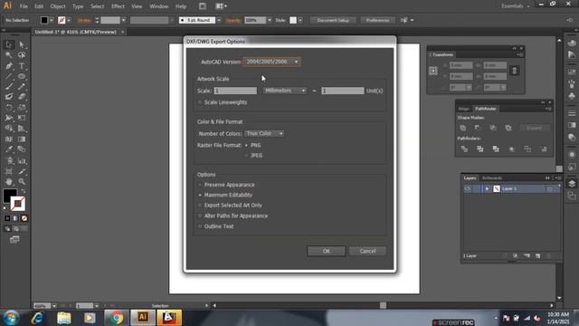The height and width of the screenshot is (326, 579).
Task: Click OK in the export options dialog
Action: pos(326,252)
